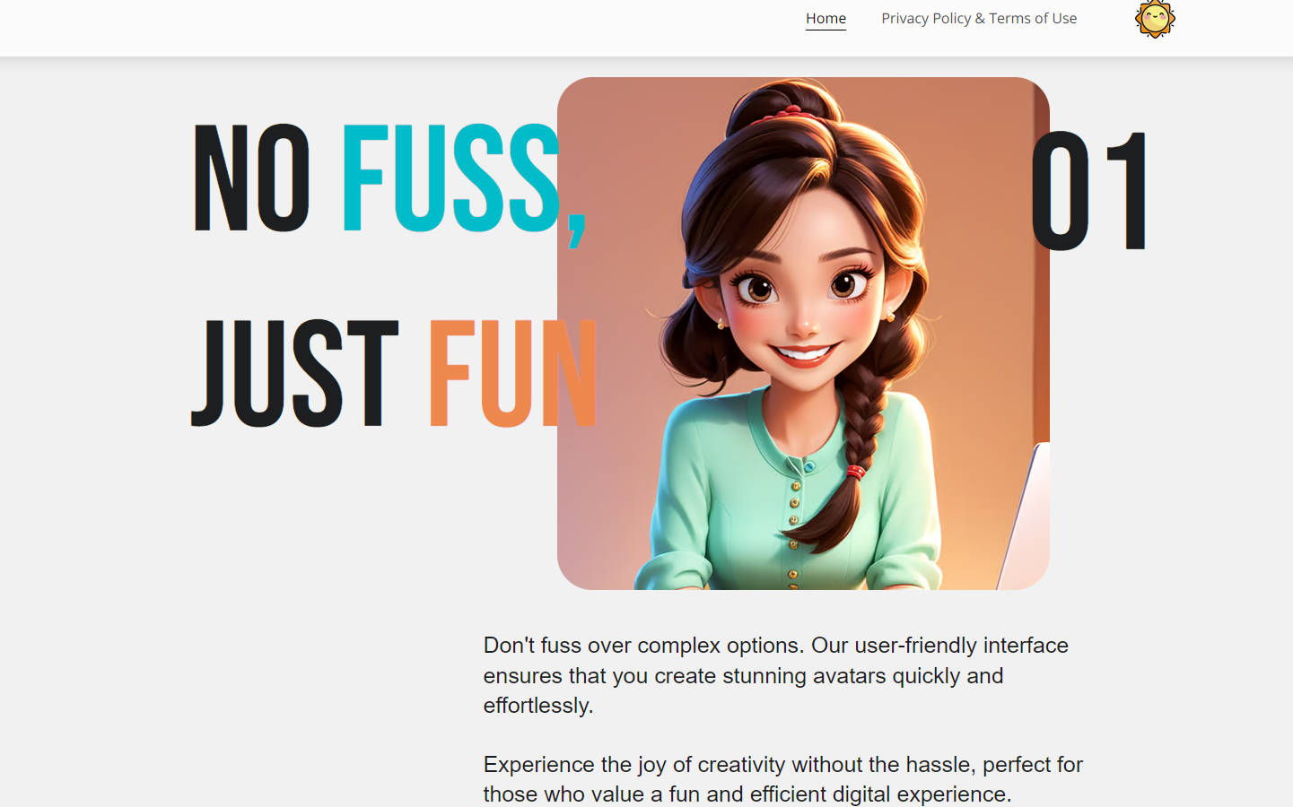Open Privacy Policy & Terms of Use page
This screenshot has height=807, width=1293.
pyautogui.click(x=979, y=18)
